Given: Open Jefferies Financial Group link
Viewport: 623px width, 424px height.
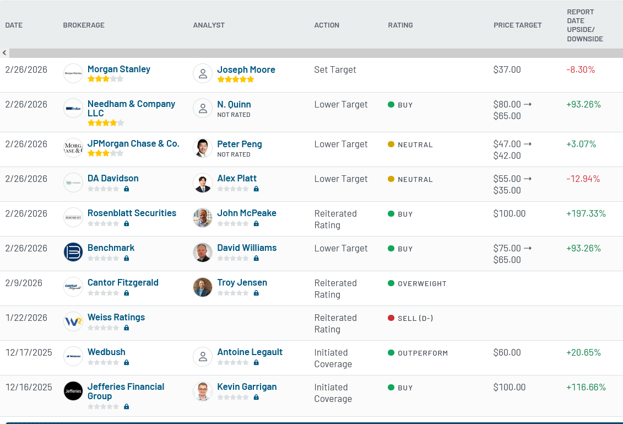Looking at the screenshot, I should pos(126,391).
